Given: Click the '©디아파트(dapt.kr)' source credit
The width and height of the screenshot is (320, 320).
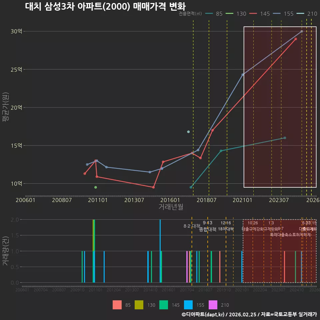Looking at the screenshot, I should pos(203,314).
